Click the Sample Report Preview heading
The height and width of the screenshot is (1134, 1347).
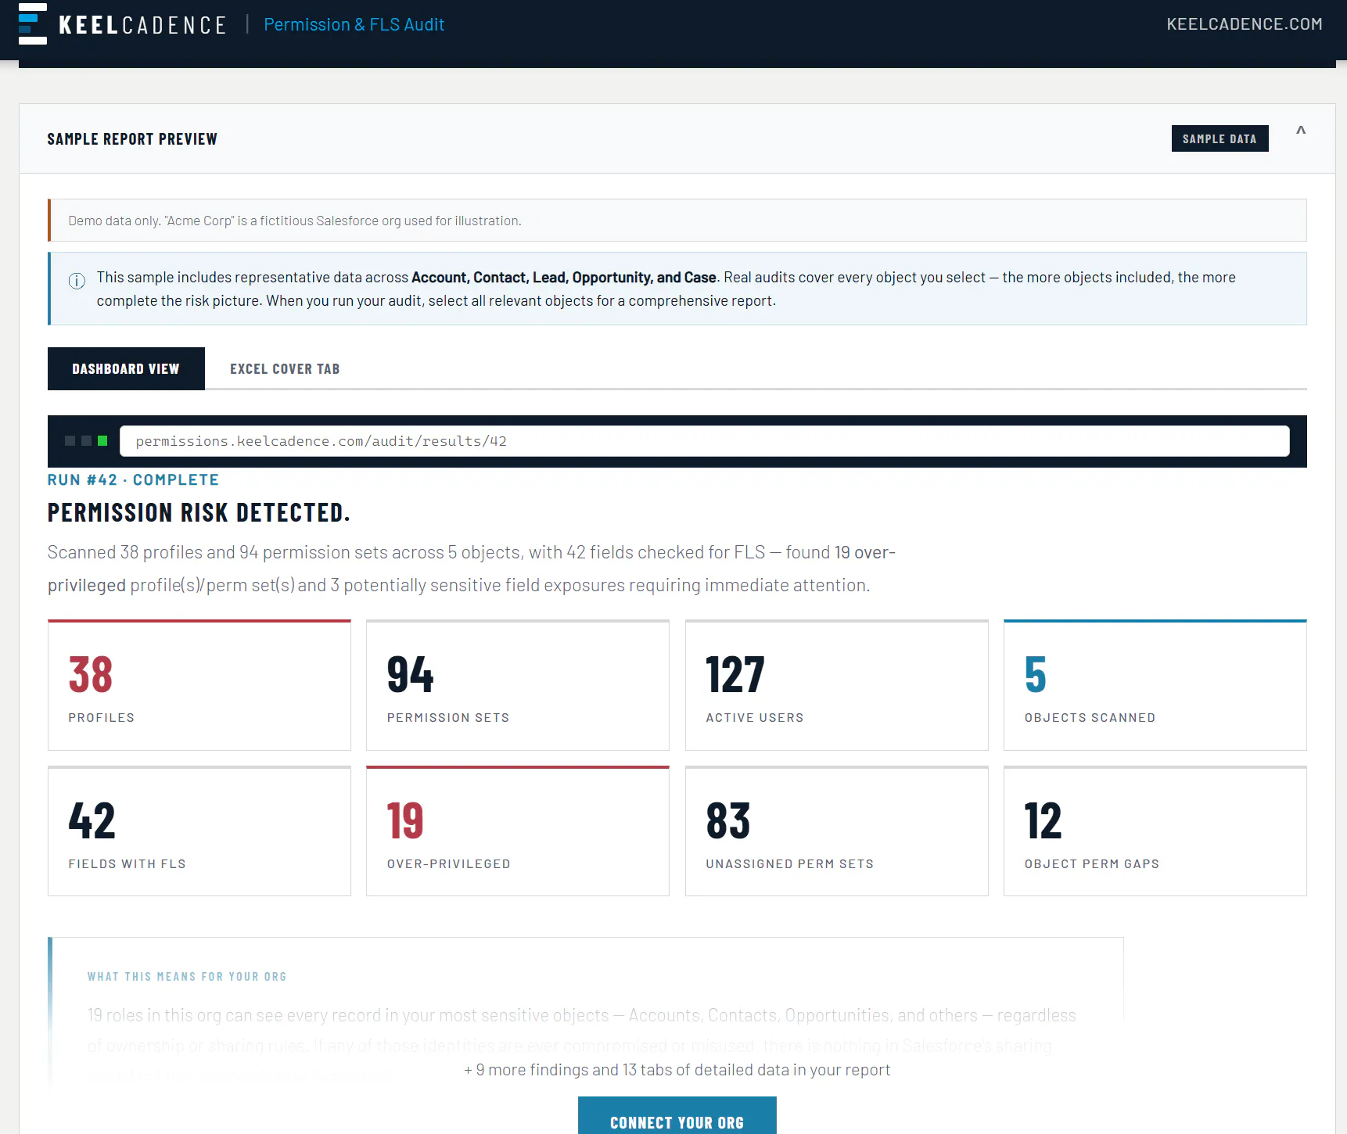132,138
